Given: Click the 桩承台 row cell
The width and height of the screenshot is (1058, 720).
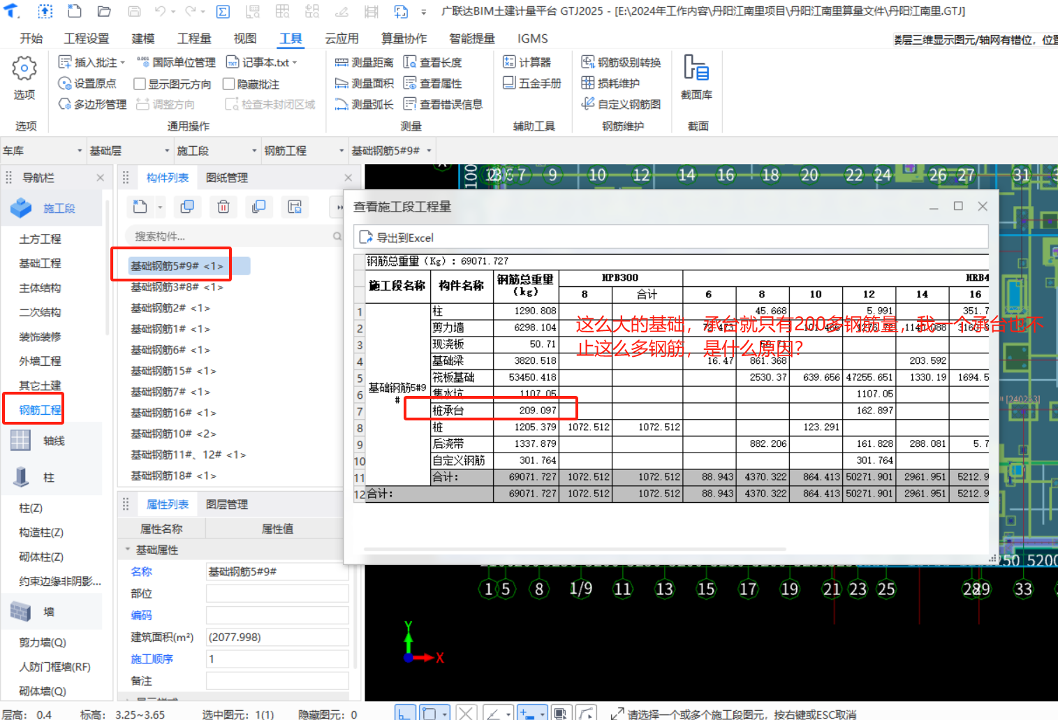Looking at the screenshot, I should [462, 411].
